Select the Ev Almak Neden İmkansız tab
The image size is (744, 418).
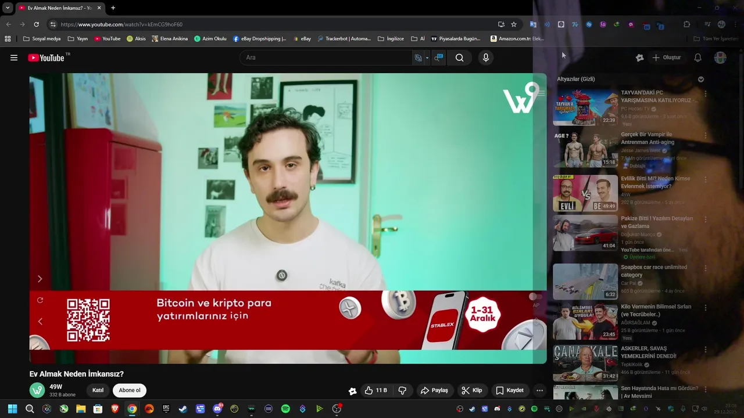(59, 8)
